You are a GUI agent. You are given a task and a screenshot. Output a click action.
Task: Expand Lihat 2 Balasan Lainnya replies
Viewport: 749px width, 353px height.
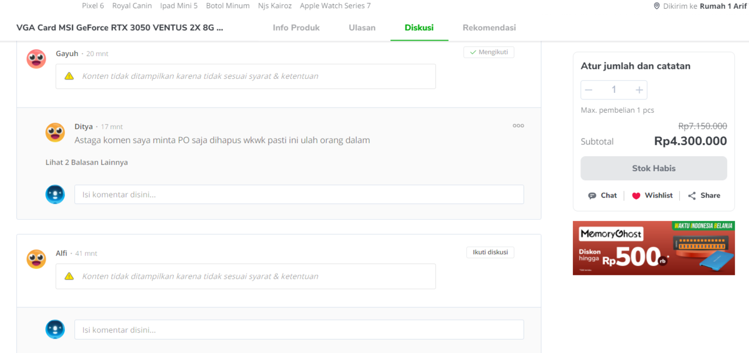(x=87, y=162)
